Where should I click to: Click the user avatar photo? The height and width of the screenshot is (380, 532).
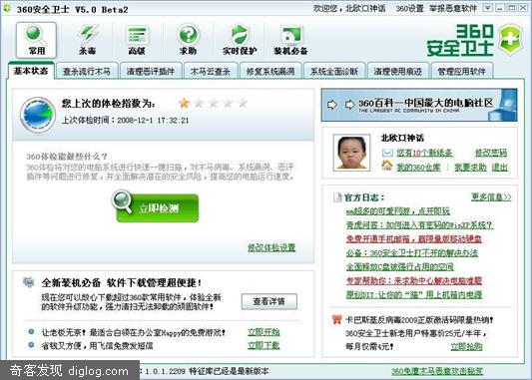351,153
